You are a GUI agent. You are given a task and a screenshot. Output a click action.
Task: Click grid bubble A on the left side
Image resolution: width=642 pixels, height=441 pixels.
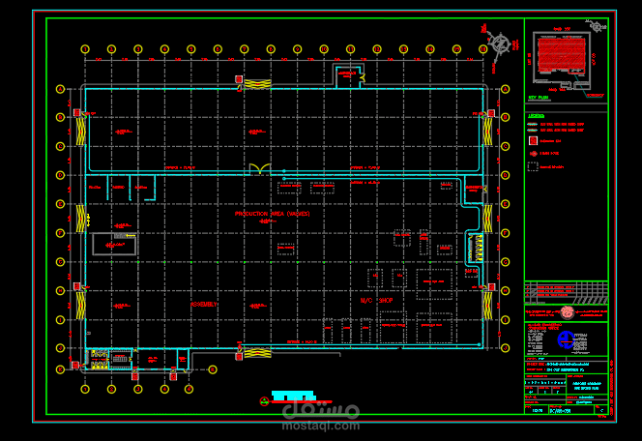click(60, 89)
